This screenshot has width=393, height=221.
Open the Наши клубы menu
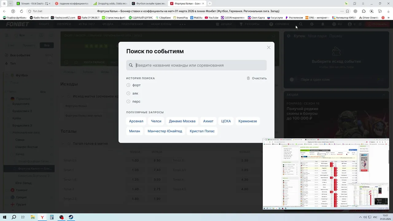(161, 24)
